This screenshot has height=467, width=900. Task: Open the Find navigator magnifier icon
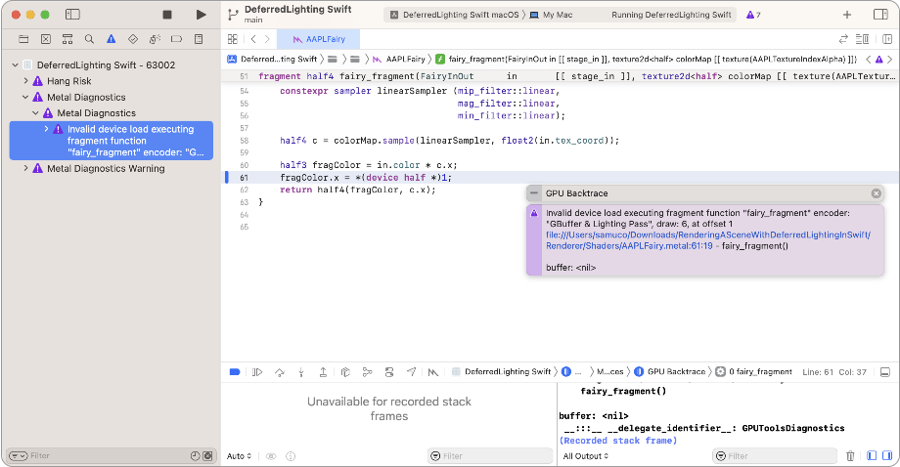89,39
